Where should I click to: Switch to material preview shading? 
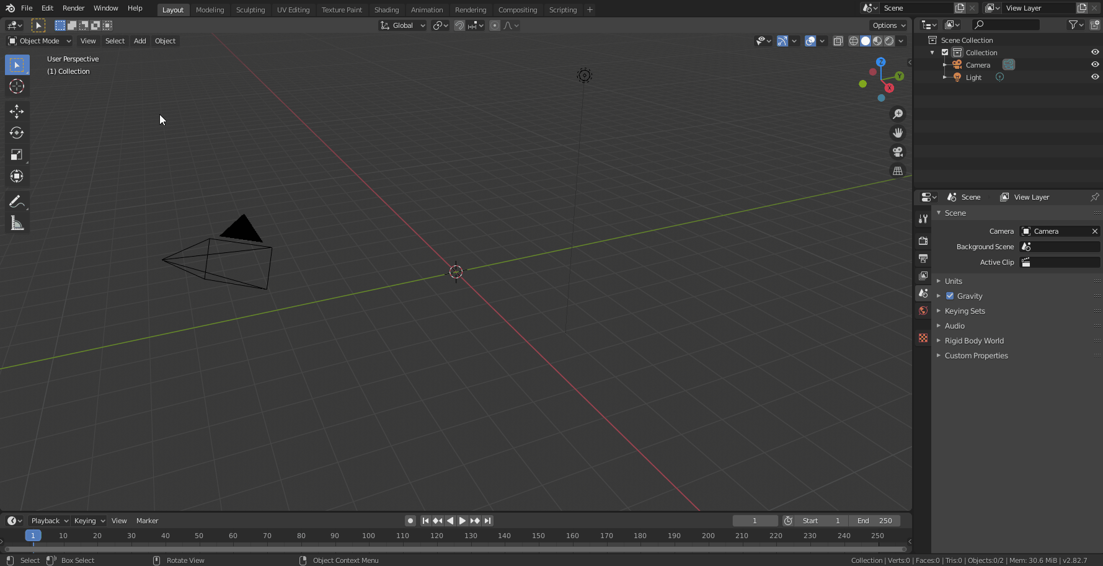(877, 41)
